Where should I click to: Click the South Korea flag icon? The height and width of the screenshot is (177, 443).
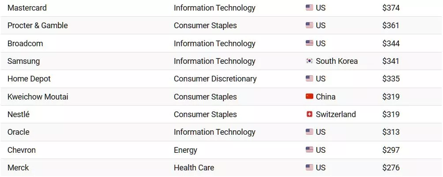(x=309, y=61)
